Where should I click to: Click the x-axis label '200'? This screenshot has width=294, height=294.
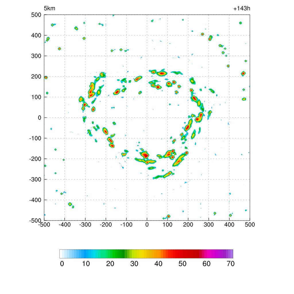188,225
